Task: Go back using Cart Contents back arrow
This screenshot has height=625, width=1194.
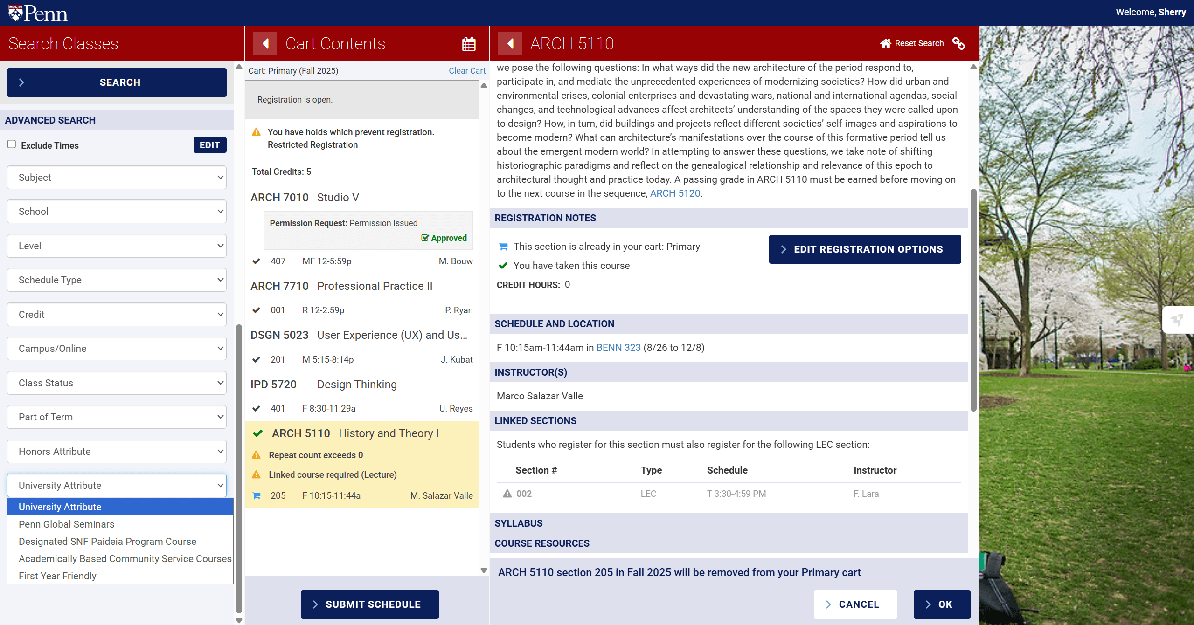Action: tap(265, 44)
